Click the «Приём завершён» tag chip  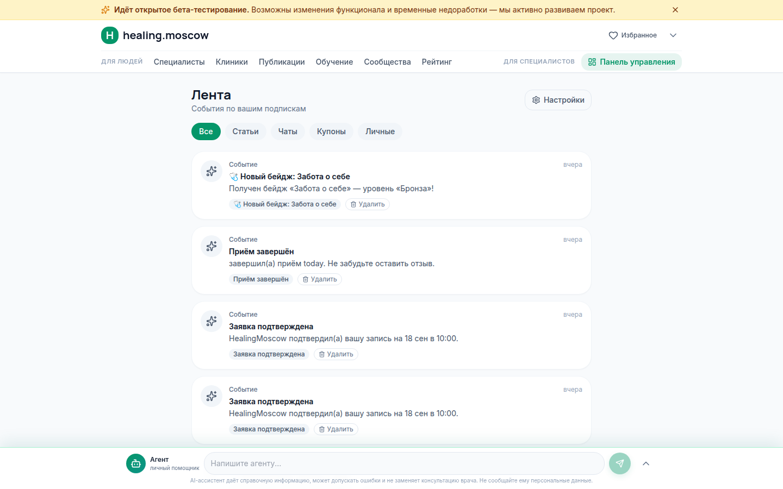[261, 279]
